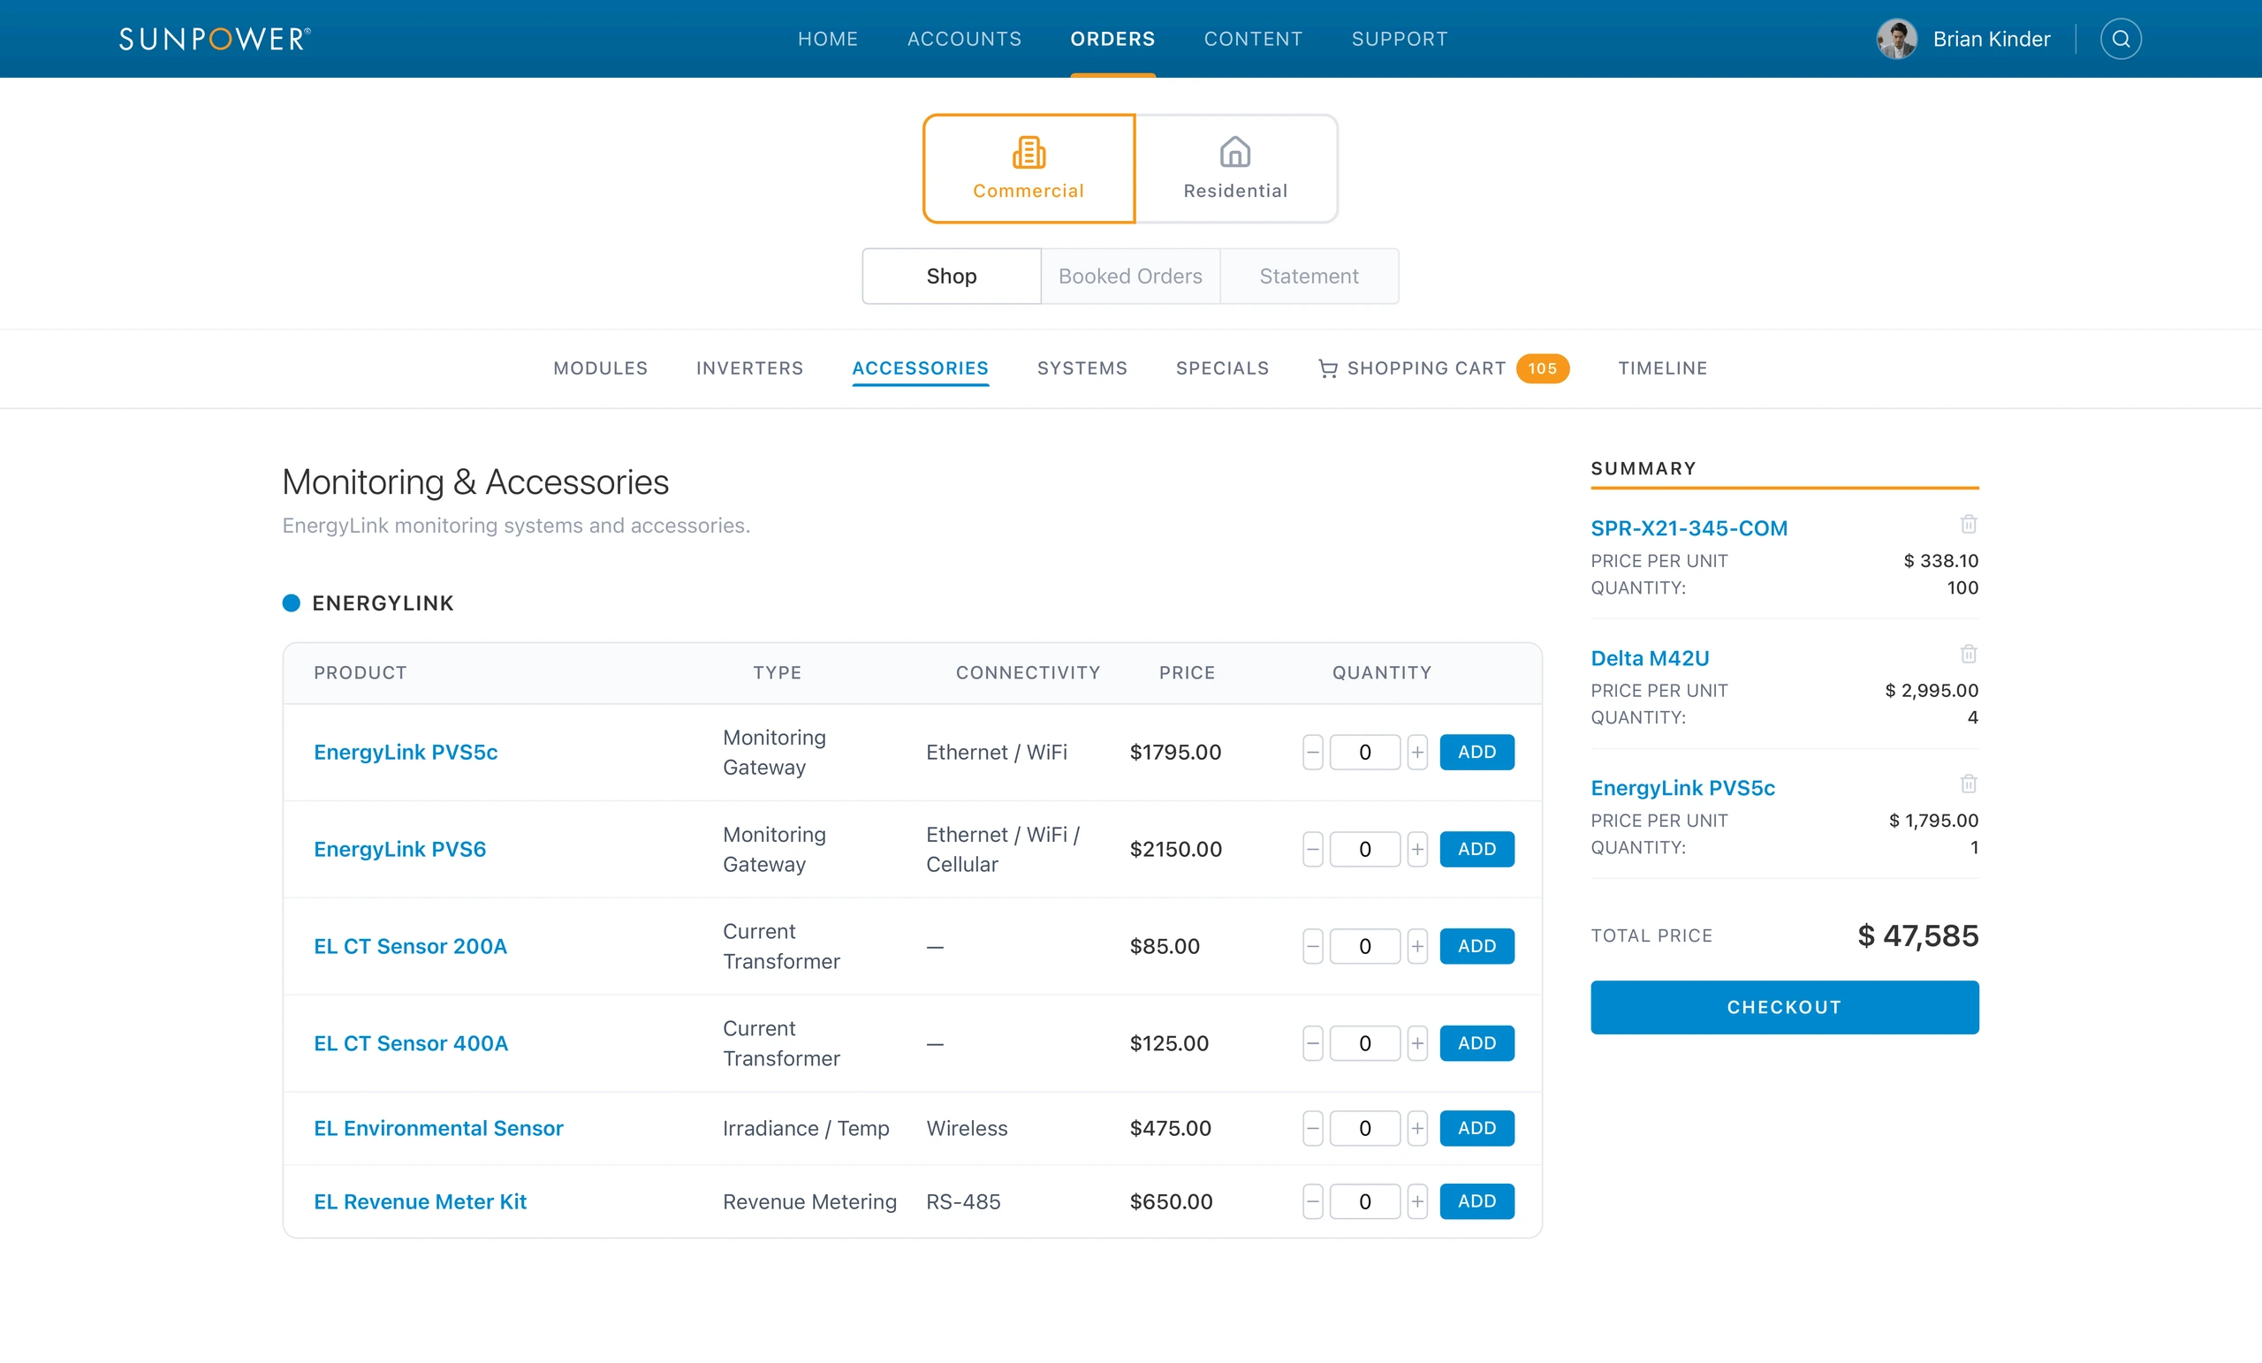Click trash icon for EnergyLink PVS5c summary item
This screenshot has width=2262, height=1363.
pyautogui.click(x=1969, y=784)
